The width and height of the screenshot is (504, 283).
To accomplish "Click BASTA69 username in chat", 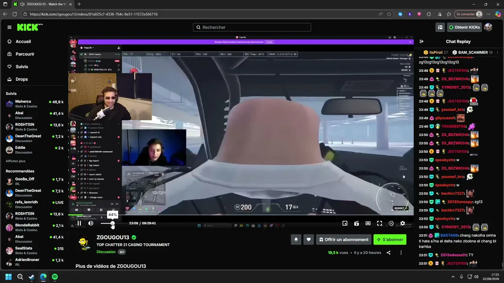I will (x=449, y=235).
